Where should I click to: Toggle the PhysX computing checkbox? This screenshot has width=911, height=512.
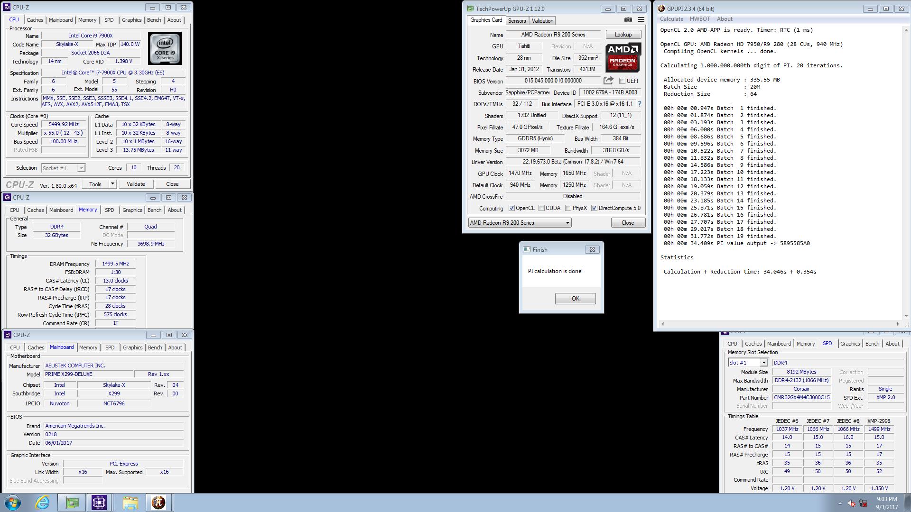click(x=568, y=208)
